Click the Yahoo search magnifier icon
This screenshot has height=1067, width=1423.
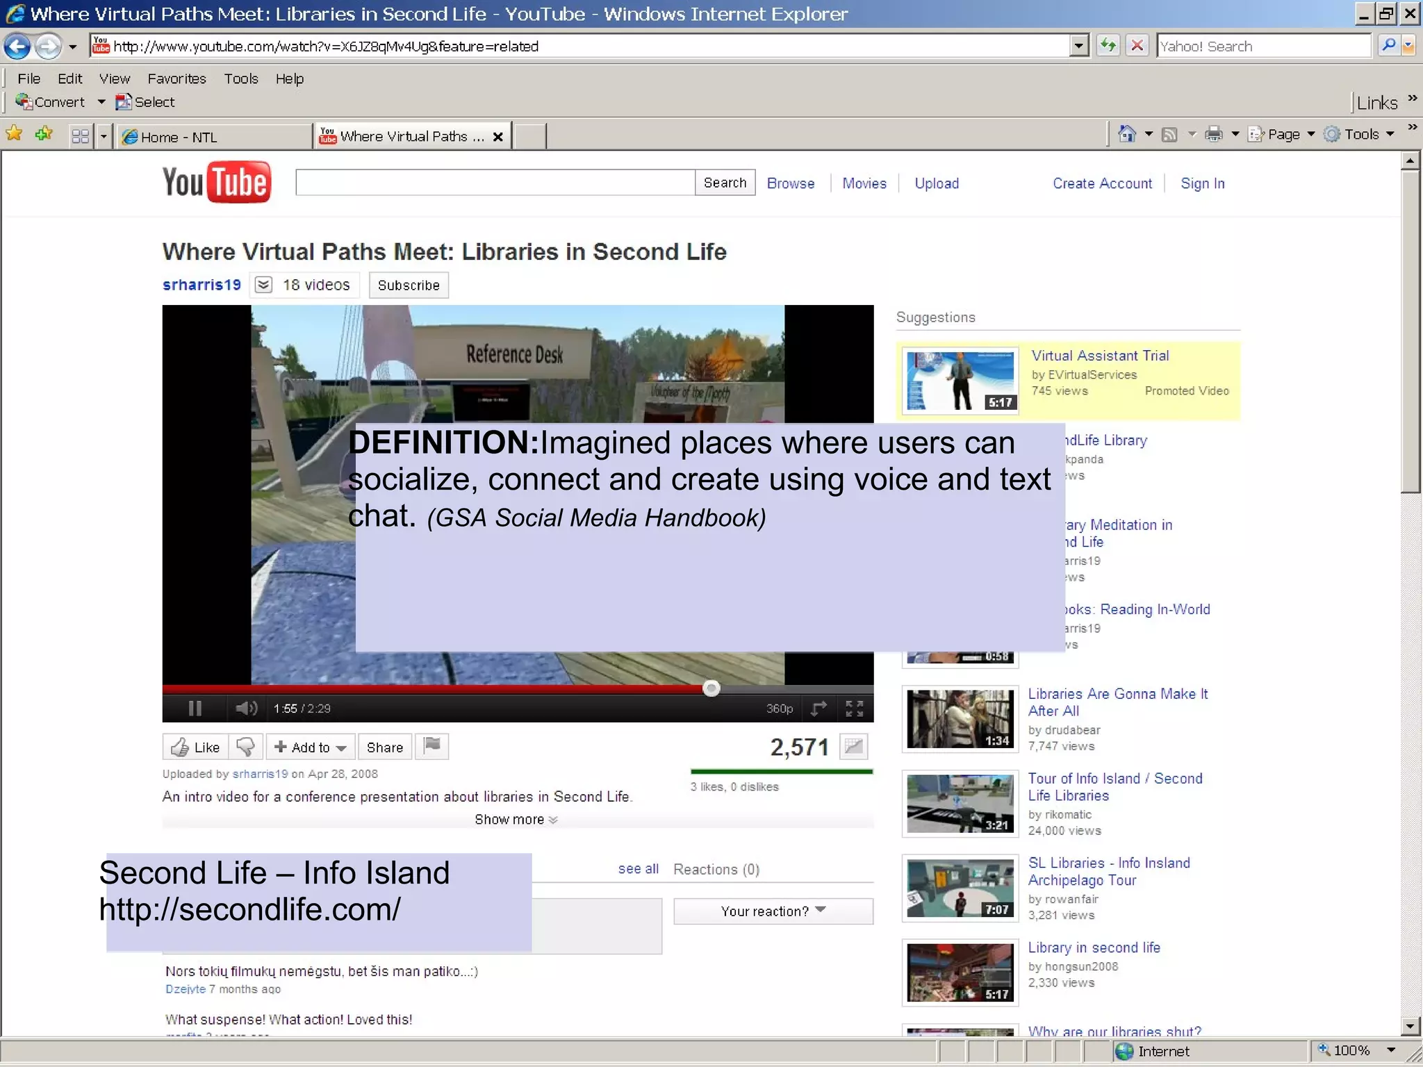click(1388, 46)
